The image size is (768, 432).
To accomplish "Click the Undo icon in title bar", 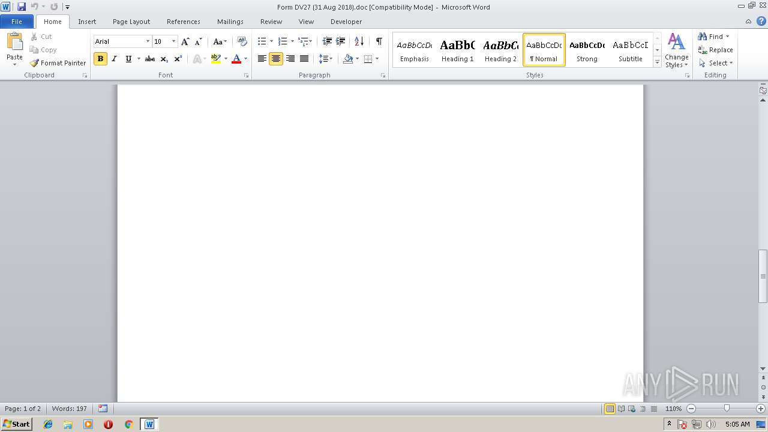I will coord(34,7).
